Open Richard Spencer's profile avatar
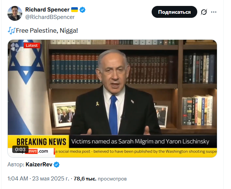231x189 pixels. 15,13
